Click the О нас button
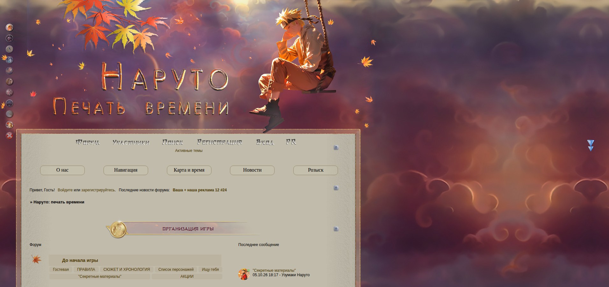 click(x=62, y=170)
